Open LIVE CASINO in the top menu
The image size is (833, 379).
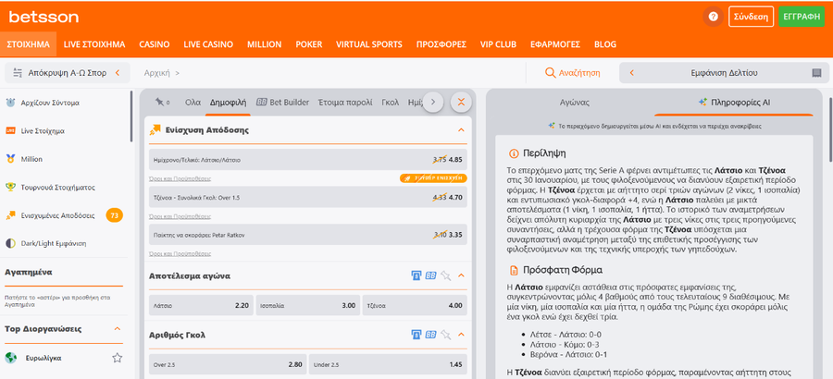[208, 44]
